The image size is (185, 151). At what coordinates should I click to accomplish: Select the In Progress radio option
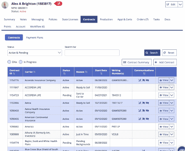coord(21,62)
